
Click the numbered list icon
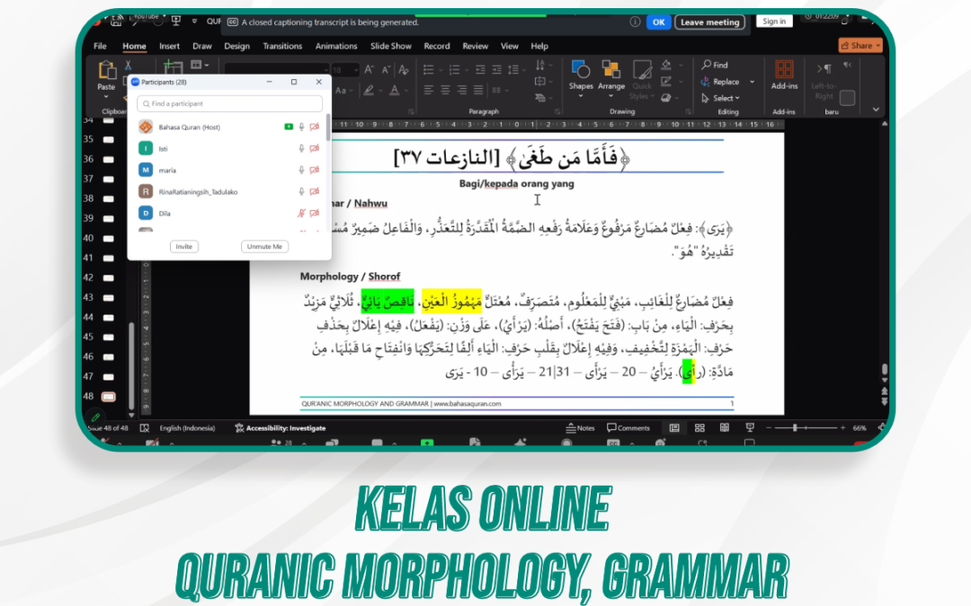(454, 70)
